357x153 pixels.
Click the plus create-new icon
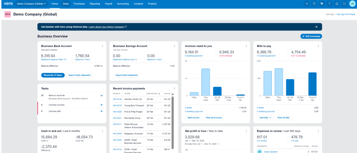coord(307,3)
